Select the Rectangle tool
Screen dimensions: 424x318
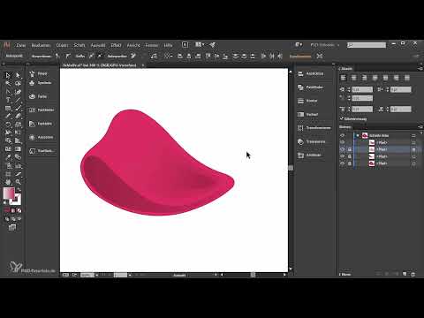tap(8, 109)
